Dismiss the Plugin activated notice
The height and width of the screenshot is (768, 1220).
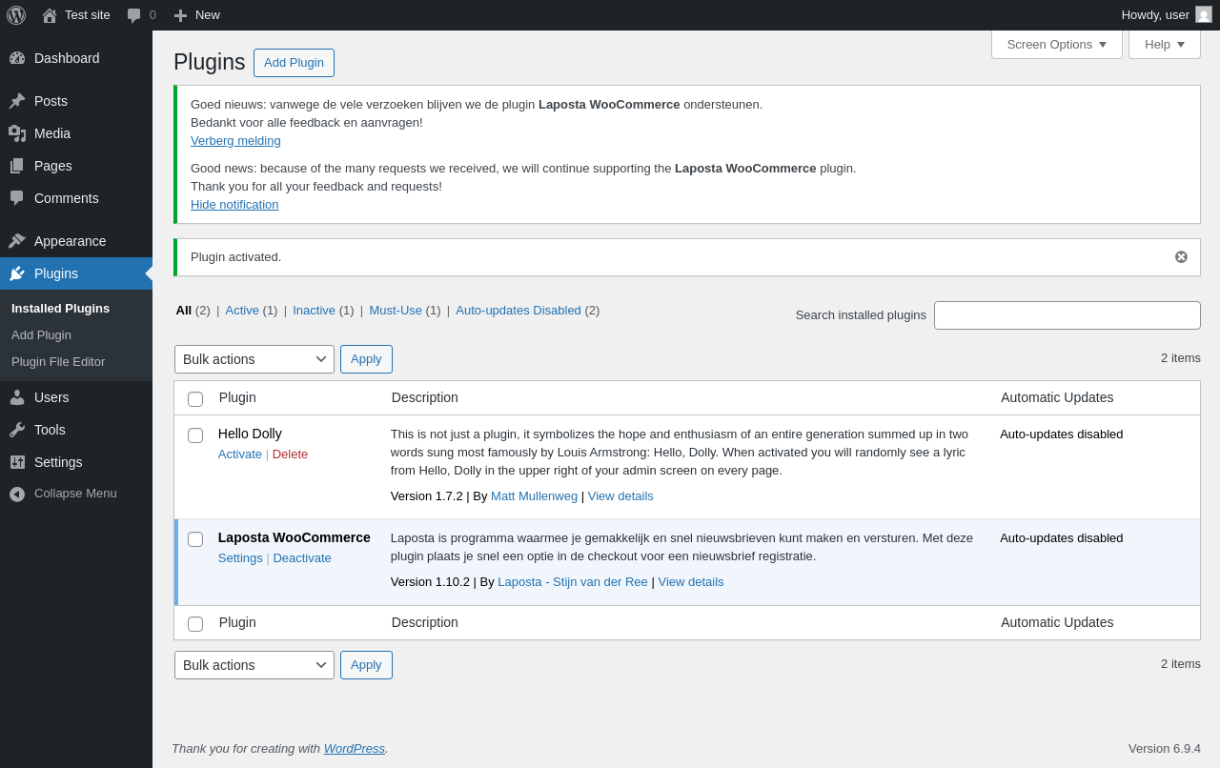click(1181, 257)
